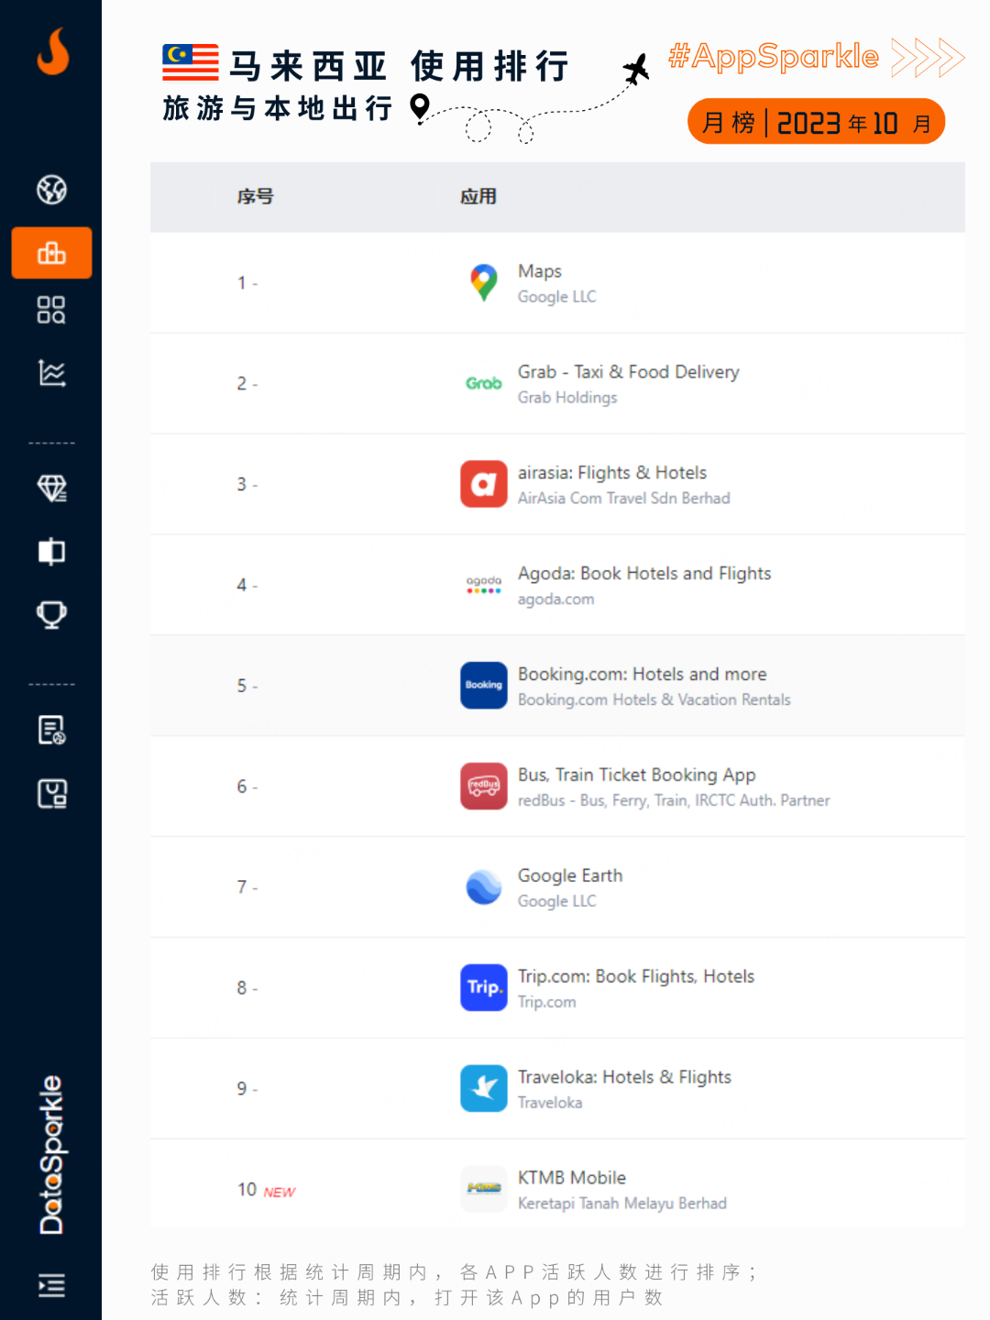Viewport: 990px width, 1320px height.
Task: Open the app grid search icon
Action: click(51, 310)
